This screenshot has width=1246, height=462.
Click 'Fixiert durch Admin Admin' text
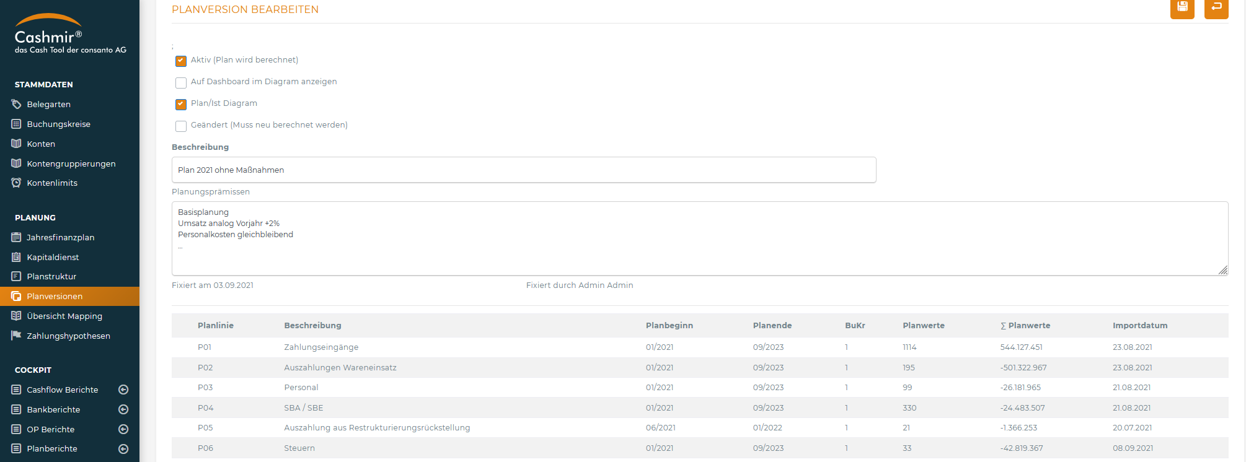[x=580, y=285]
